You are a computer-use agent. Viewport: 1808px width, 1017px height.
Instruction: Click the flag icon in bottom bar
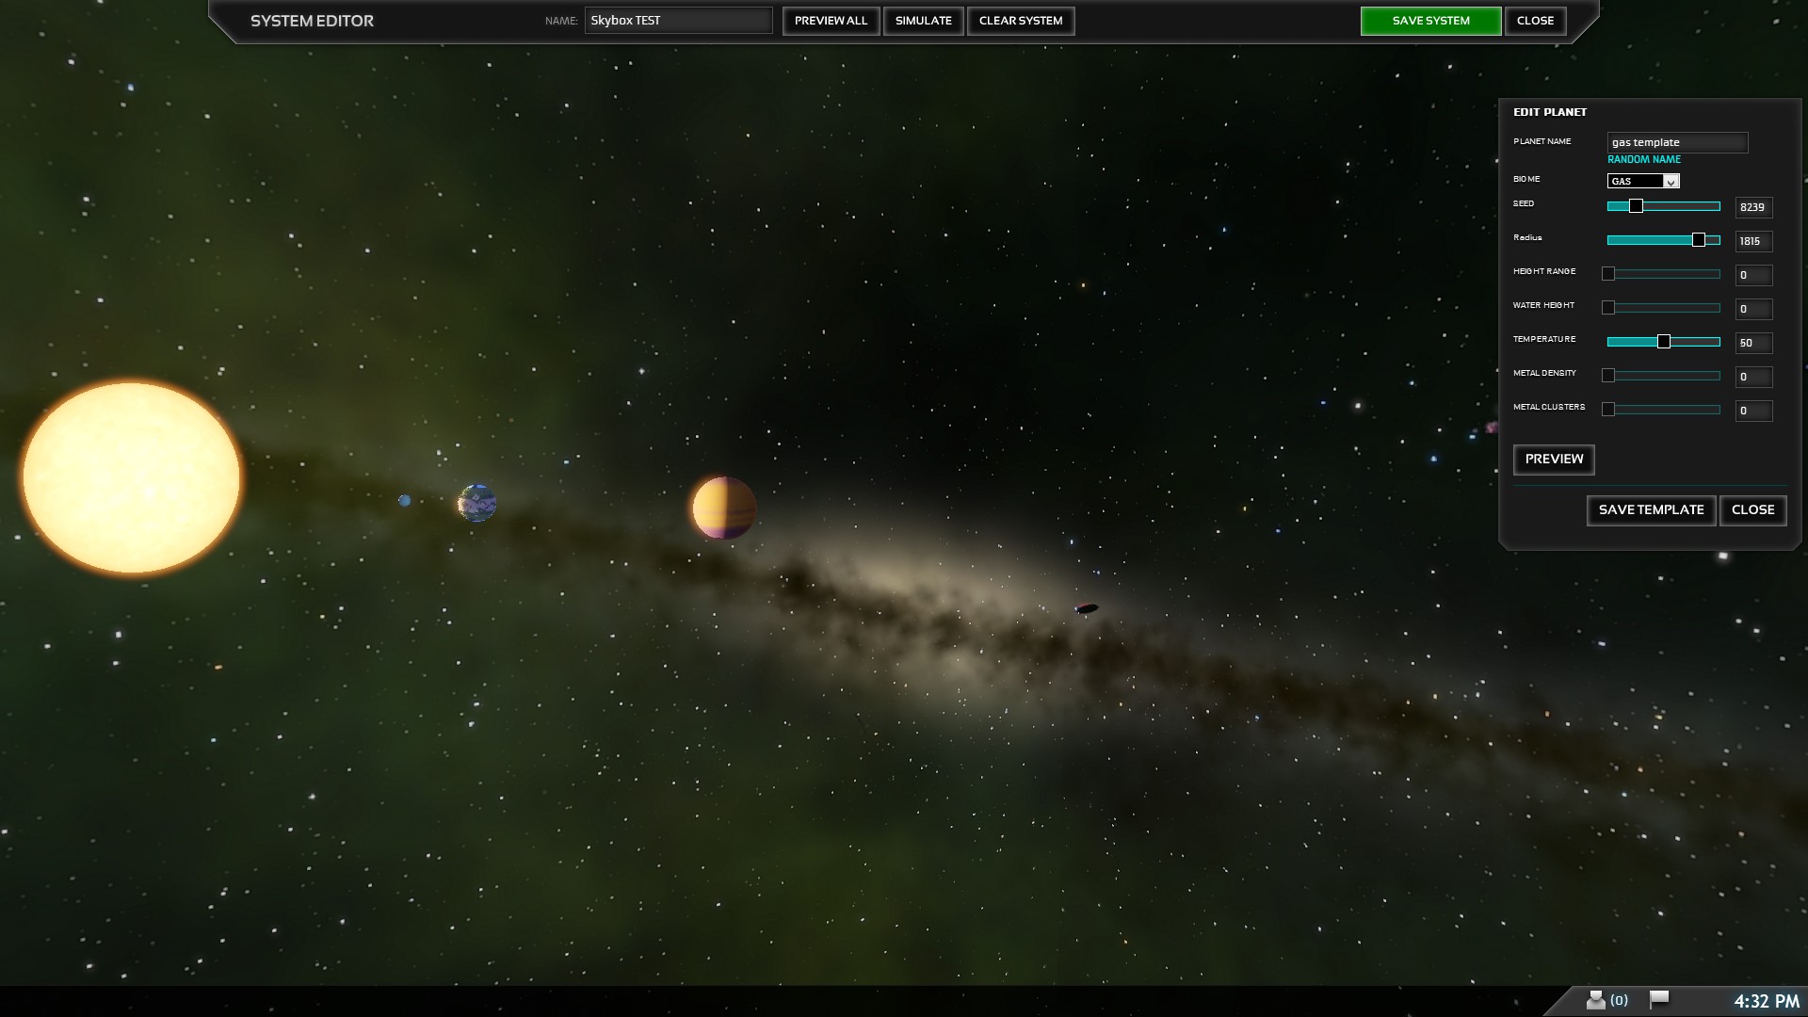coord(1659,999)
